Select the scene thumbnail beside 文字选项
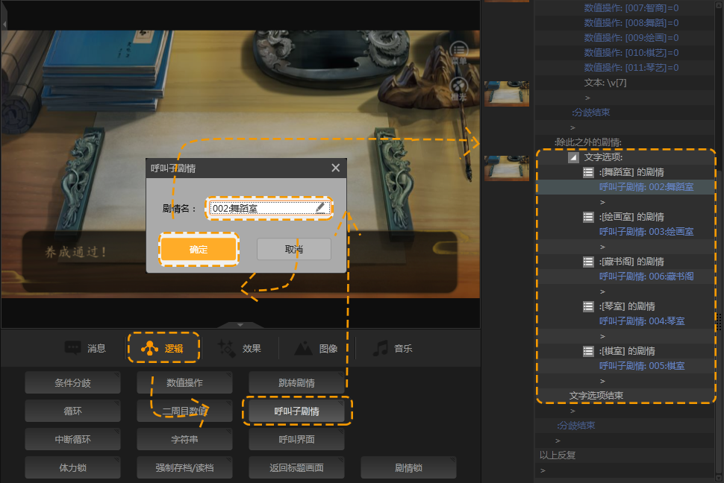The width and height of the screenshot is (724, 483). (507, 168)
